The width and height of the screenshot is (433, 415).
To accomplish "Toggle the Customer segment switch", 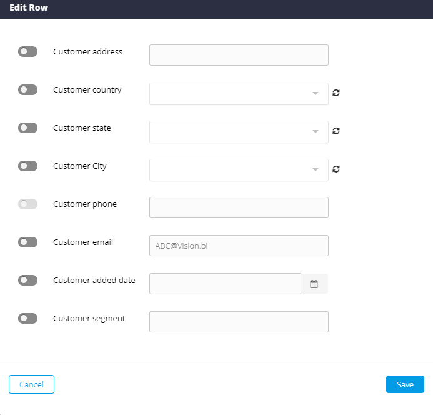I will tap(27, 319).
